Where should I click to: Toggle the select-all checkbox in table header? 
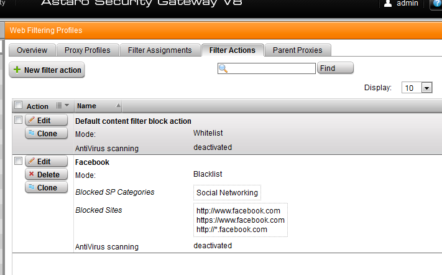coord(18,105)
